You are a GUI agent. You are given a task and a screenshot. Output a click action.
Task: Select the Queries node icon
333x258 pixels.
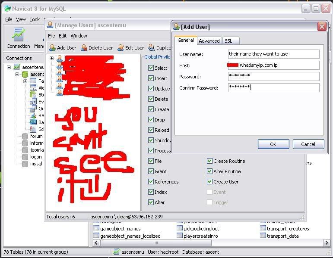coord(33,109)
